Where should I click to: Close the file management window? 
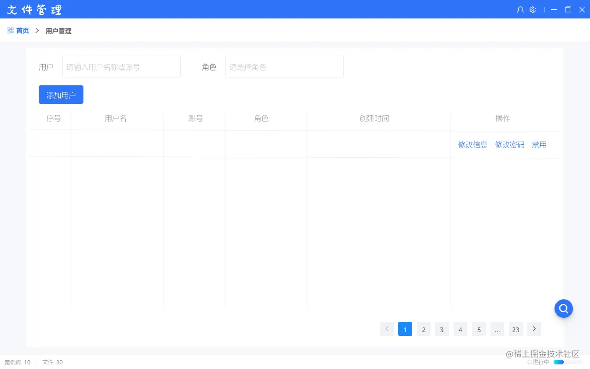tap(582, 9)
